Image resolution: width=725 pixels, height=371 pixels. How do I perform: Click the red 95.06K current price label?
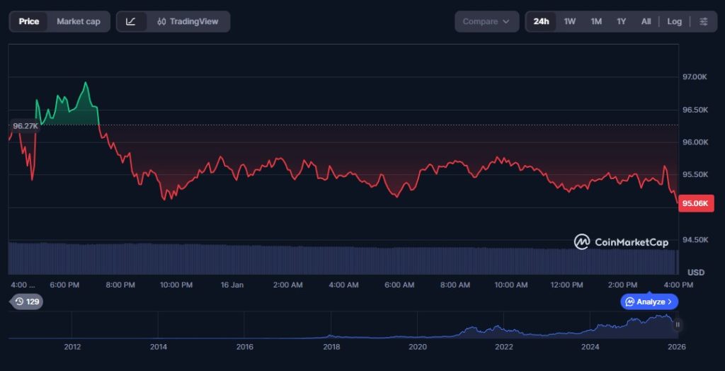point(694,203)
